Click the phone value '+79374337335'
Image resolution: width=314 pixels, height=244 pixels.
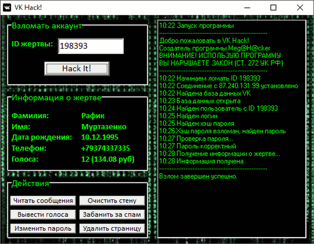[106, 148]
